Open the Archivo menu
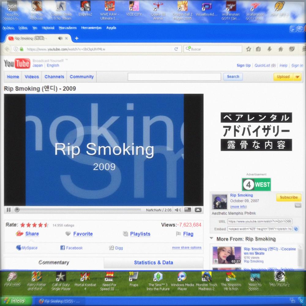This screenshot has height=306, width=306. click(8, 28)
